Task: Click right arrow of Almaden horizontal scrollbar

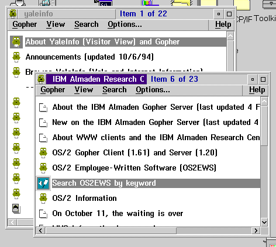Action: coord(256,231)
